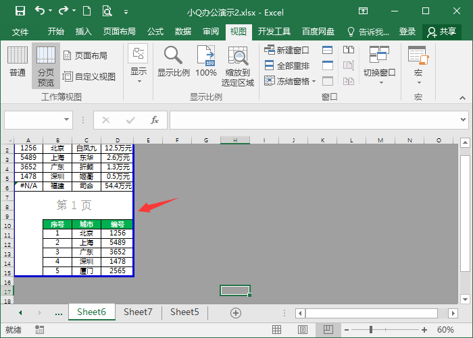Click the Sign in (登录) button
This screenshot has width=473, height=338.
[407, 32]
